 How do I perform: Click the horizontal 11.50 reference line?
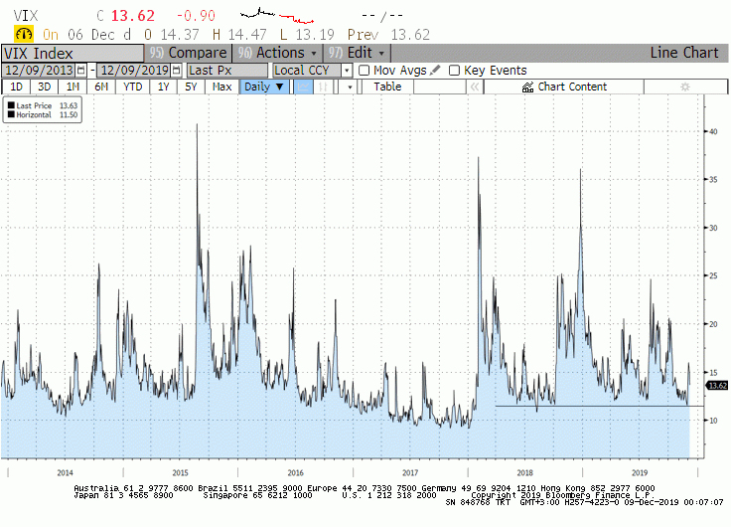tap(599, 406)
